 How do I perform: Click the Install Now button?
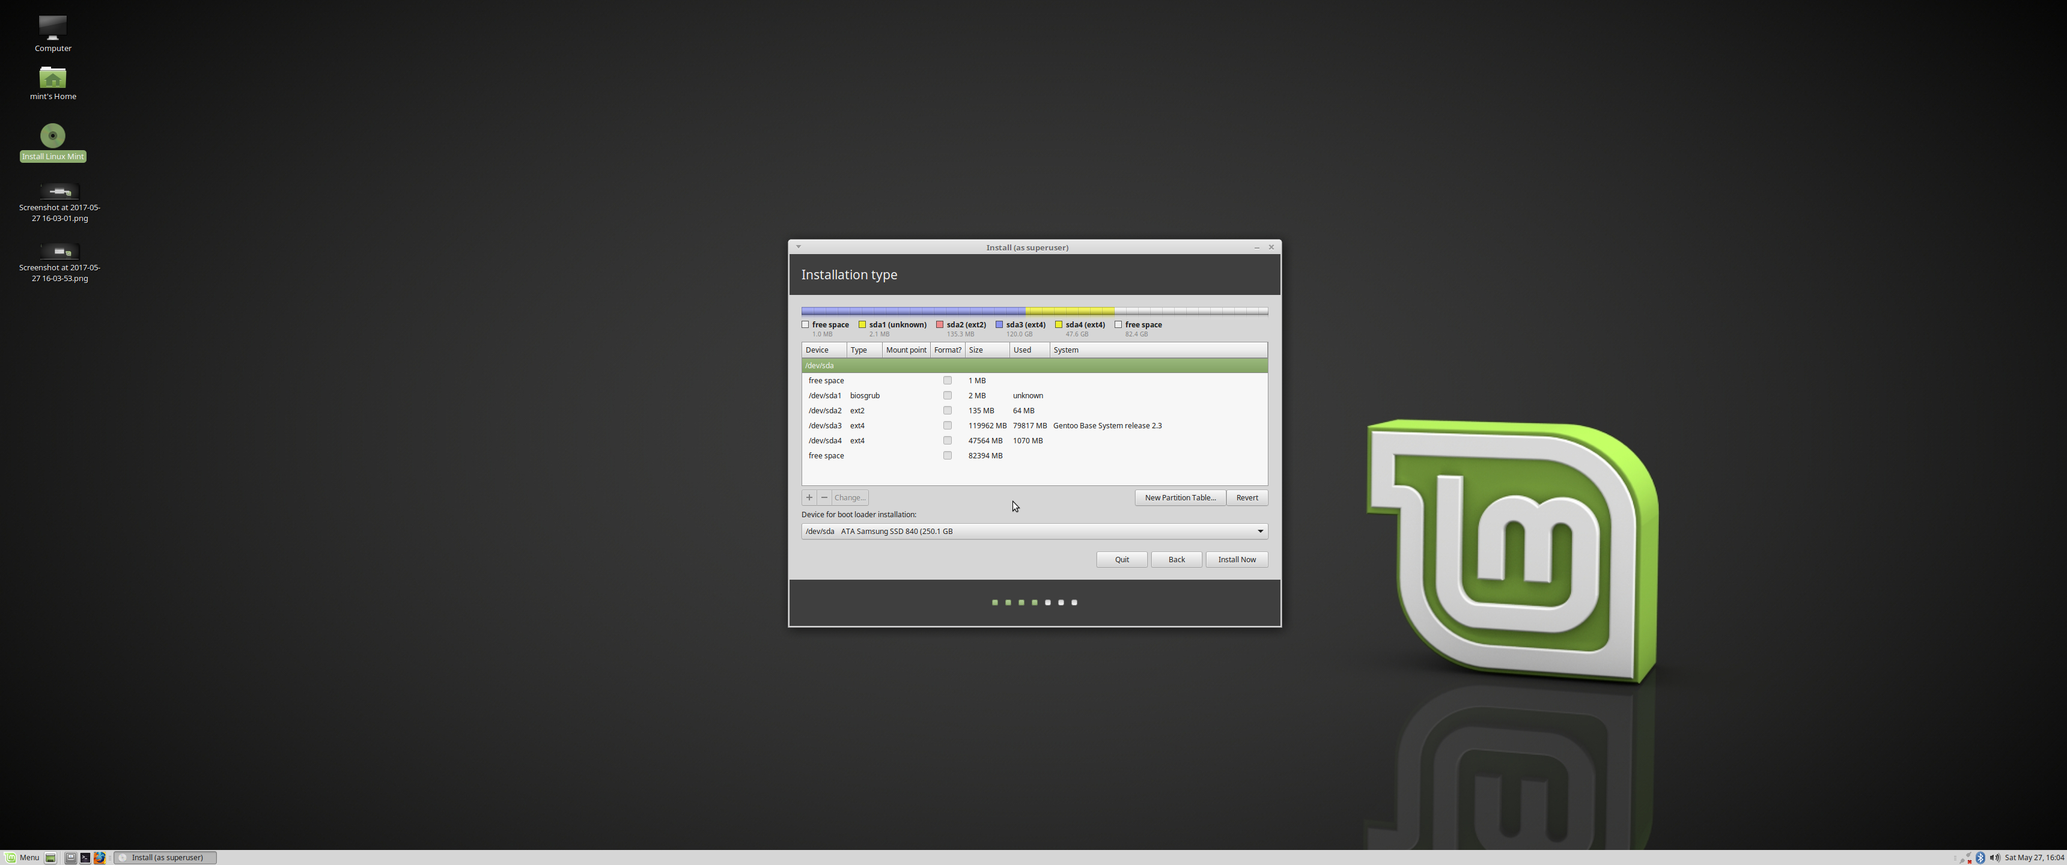1237,559
